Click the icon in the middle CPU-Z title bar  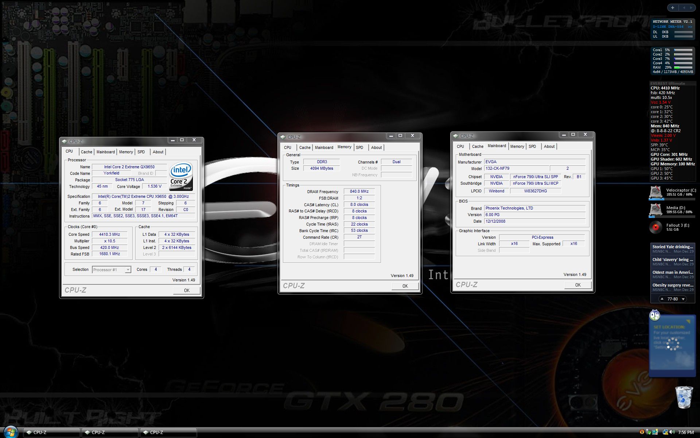pyautogui.click(x=283, y=137)
